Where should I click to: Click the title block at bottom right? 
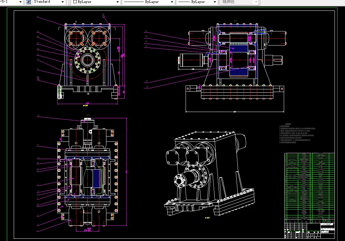point(309,231)
